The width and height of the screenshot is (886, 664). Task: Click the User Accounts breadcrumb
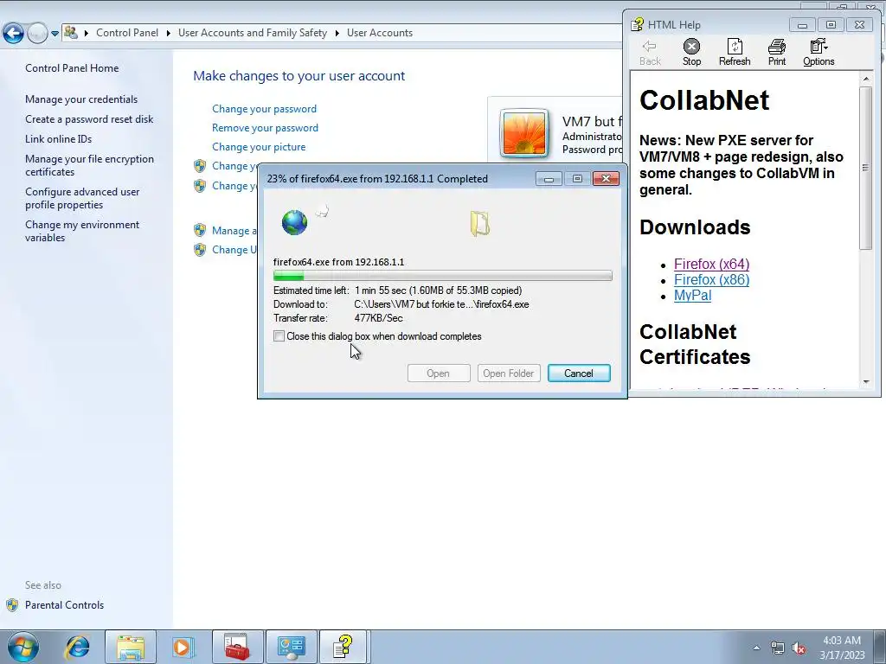[x=380, y=33]
